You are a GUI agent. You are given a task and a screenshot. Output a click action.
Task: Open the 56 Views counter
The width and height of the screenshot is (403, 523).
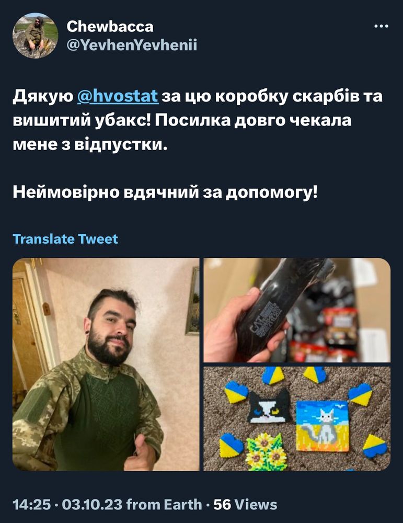tap(245, 504)
